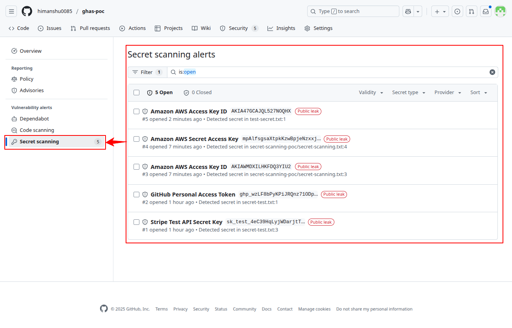Image resolution: width=512 pixels, height=328 pixels.
Task: Open the Secret type dropdown
Action: tap(408, 92)
